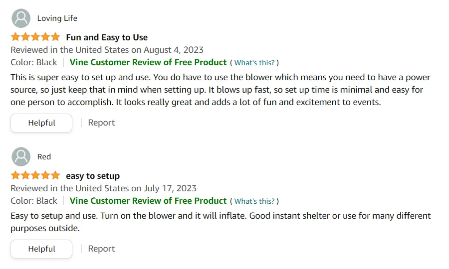449x269 pixels.
Task: Click the five-star rating on Loving Life's review
Action: [35, 37]
